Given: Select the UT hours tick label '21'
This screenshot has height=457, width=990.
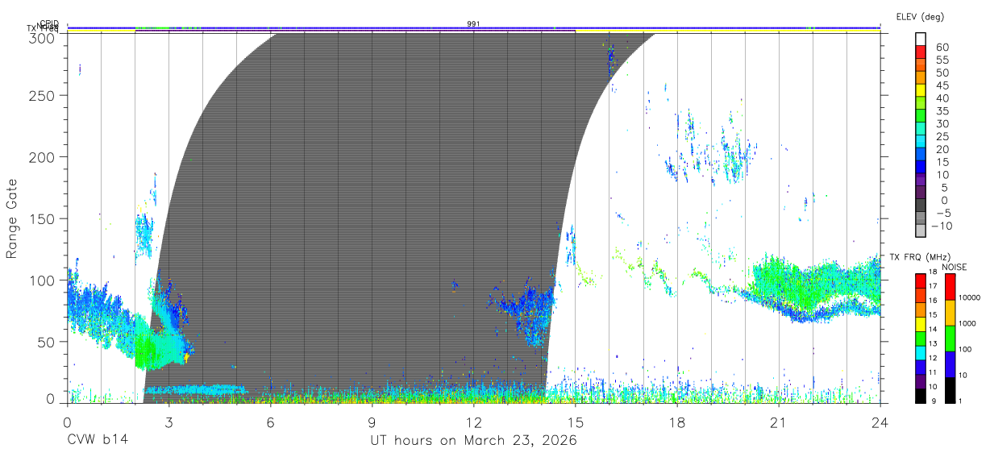Looking at the screenshot, I should point(778,422).
